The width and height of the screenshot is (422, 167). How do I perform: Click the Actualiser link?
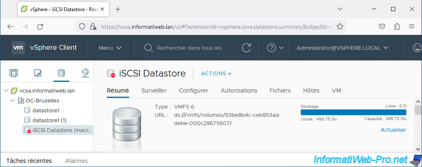click(394, 130)
